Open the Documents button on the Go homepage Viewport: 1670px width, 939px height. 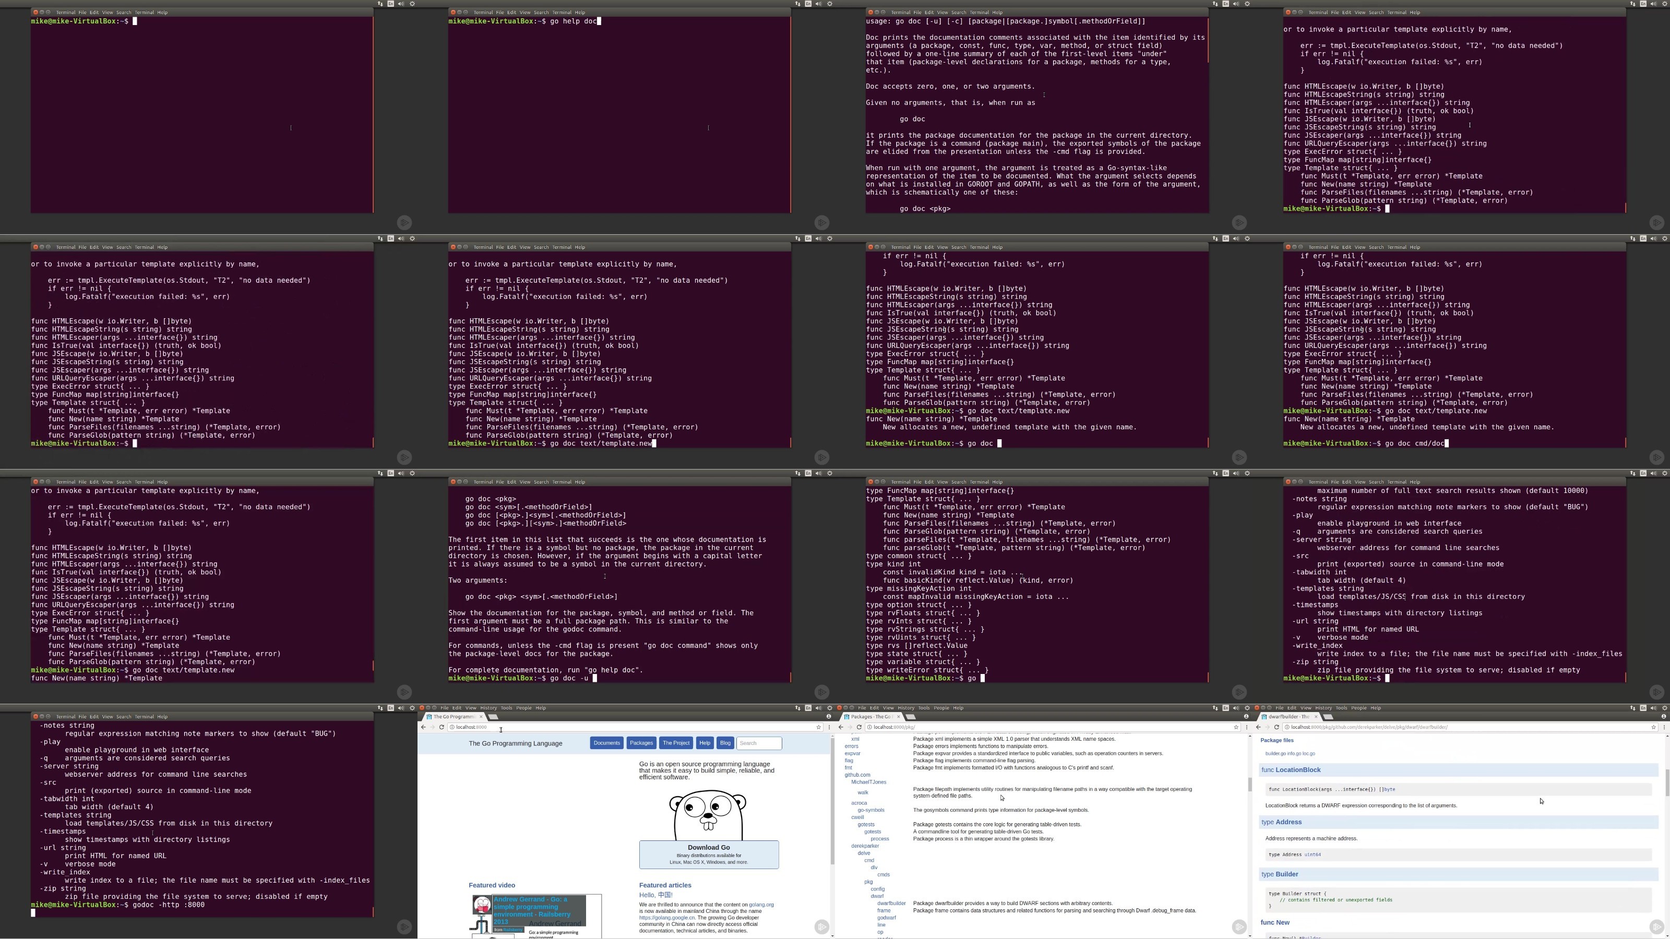point(607,743)
